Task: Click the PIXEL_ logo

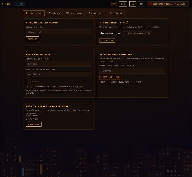Action: 7,4
